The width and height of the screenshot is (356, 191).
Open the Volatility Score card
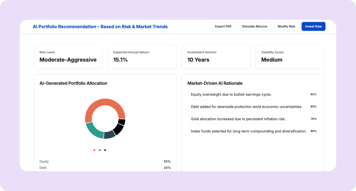coord(290,57)
